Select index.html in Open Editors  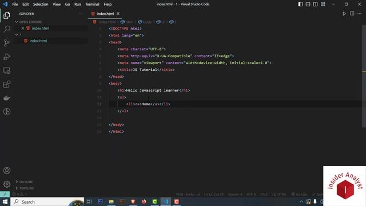pyautogui.click(x=41, y=28)
